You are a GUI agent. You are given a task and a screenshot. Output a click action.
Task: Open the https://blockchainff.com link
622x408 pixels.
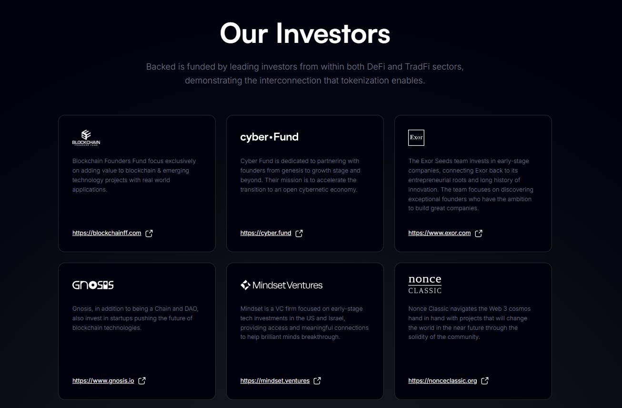pos(107,233)
